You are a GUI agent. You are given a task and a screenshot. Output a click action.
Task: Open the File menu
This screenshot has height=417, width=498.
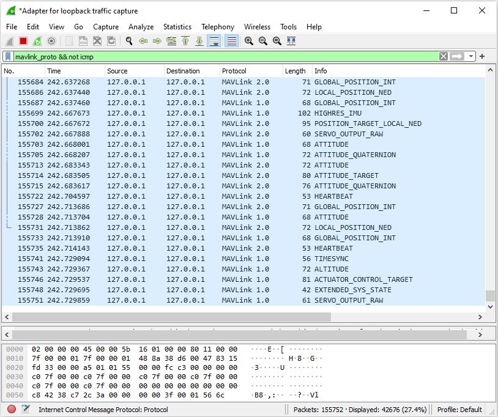coord(12,27)
